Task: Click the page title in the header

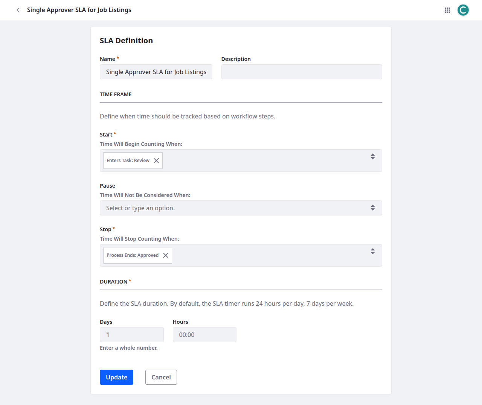Action: 79,10
